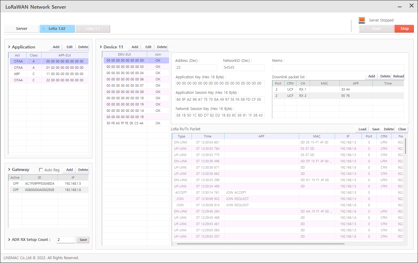Click the Server Stopped status icon
418x263 pixels.
click(x=362, y=20)
